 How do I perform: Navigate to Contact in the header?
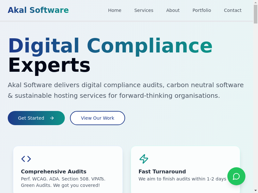pos(233,10)
